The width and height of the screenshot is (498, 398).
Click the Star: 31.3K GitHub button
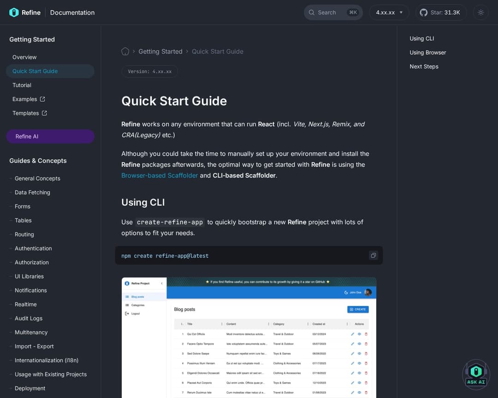click(x=441, y=12)
